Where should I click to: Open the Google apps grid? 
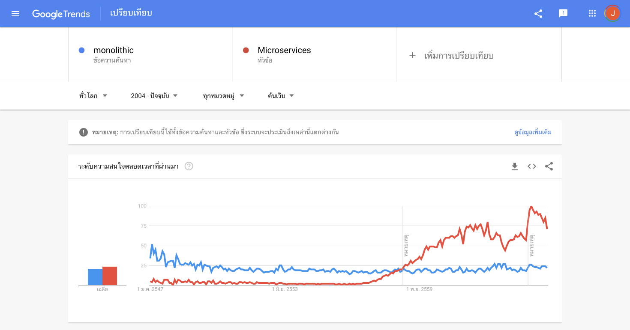[592, 14]
